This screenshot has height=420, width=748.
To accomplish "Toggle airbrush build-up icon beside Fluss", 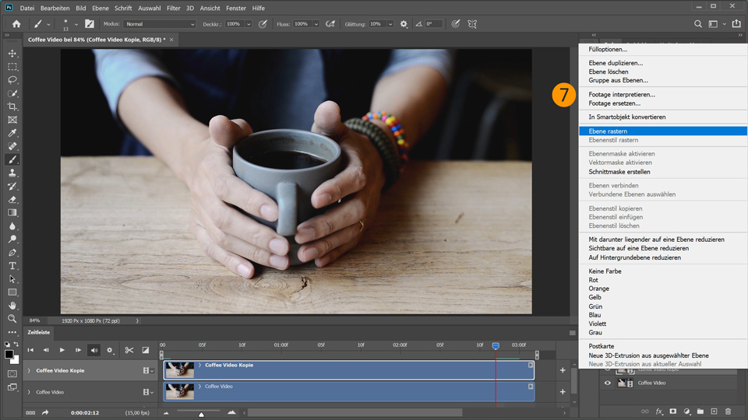I will (332, 24).
